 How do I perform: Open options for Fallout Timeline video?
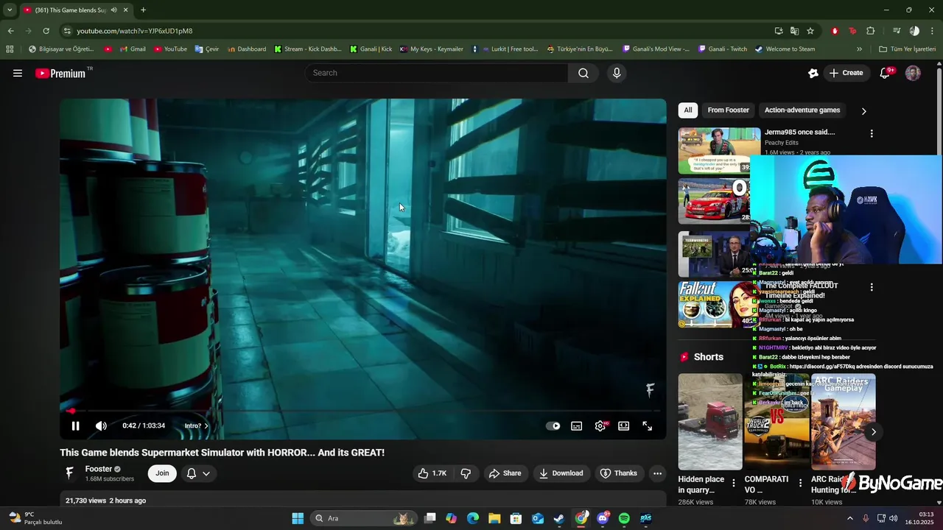pos(872,287)
